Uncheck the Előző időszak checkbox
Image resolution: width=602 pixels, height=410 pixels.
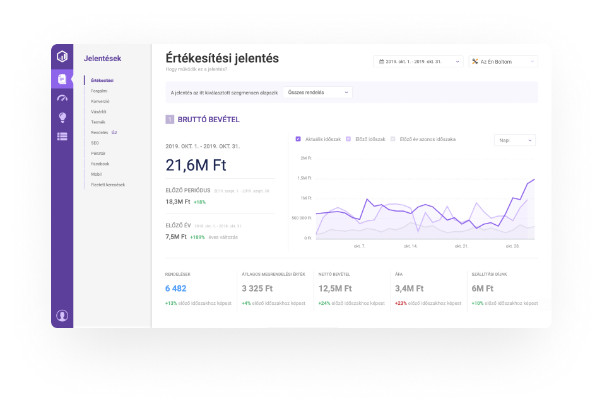click(x=348, y=139)
